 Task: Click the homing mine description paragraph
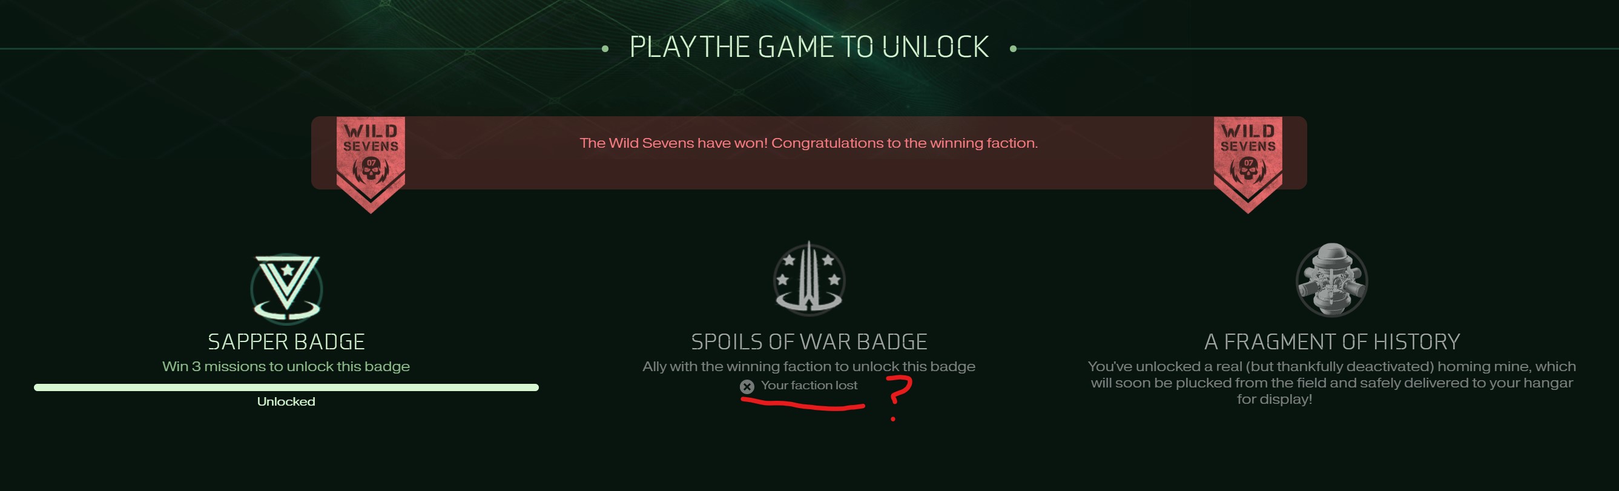1332,382
